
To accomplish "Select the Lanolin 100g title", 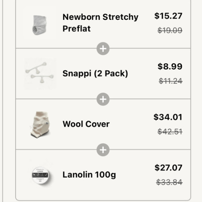I will tap(89, 175).
